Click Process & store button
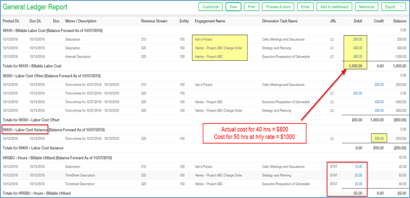This screenshot has width=410, height=198. 278,7
